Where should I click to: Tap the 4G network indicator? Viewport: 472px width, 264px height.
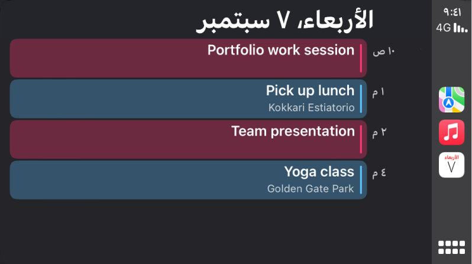pos(443,28)
